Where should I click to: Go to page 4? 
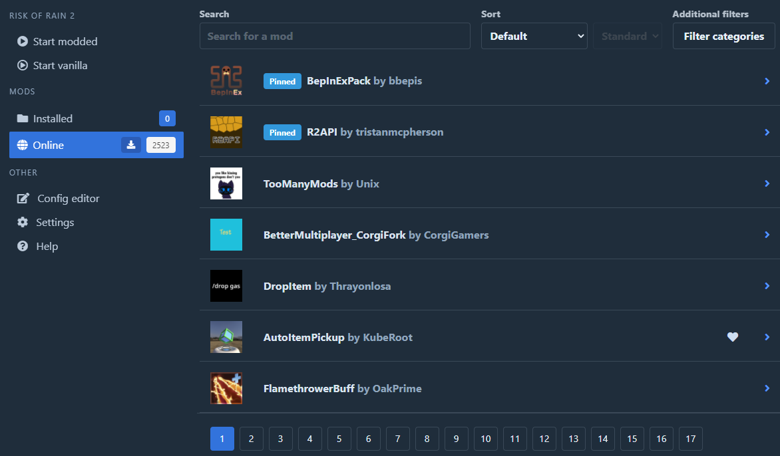310,439
